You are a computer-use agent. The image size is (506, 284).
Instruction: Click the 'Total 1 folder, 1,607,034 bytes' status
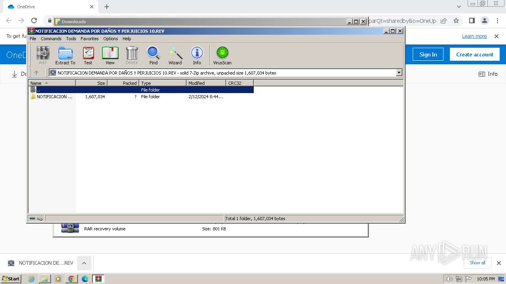pos(255,219)
